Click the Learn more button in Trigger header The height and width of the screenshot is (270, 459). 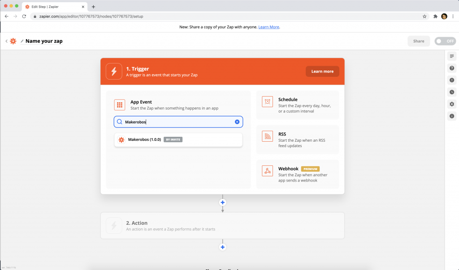[322, 71]
